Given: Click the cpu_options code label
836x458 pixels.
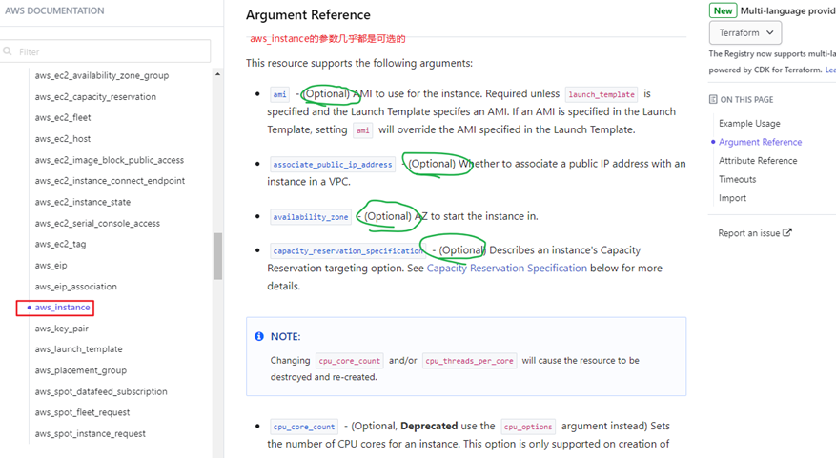Looking at the screenshot, I should coord(528,428).
